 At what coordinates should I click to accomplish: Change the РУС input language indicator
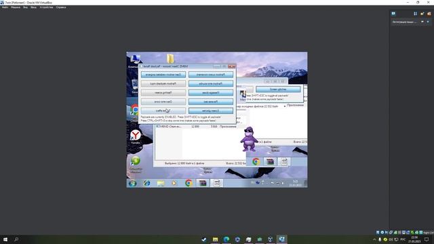pyautogui.click(x=403, y=239)
